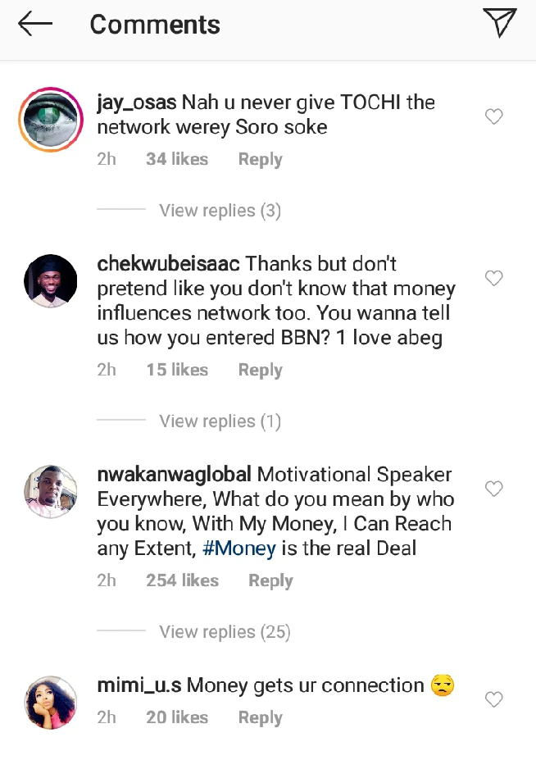Viewport: 536px width, 760px height.
Task: Expand View replies (3) under jay_osas
Action: coord(220,211)
